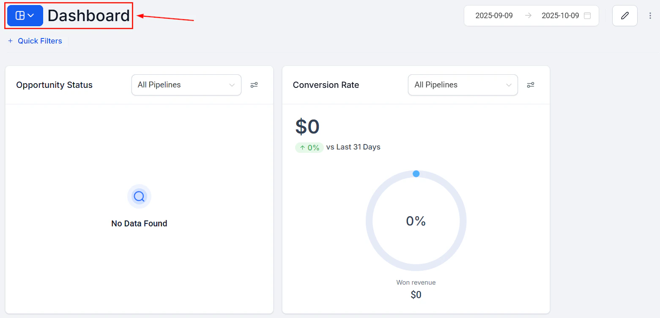Click the calendar icon in the date range picker

pos(587,15)
